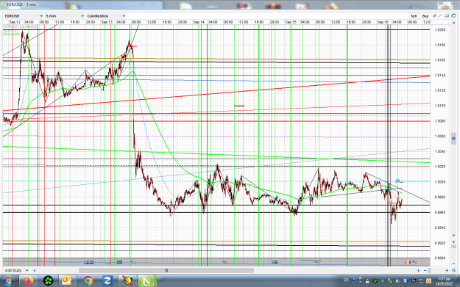
Task: Click the price axis slider handle
Action: [453, 138]
